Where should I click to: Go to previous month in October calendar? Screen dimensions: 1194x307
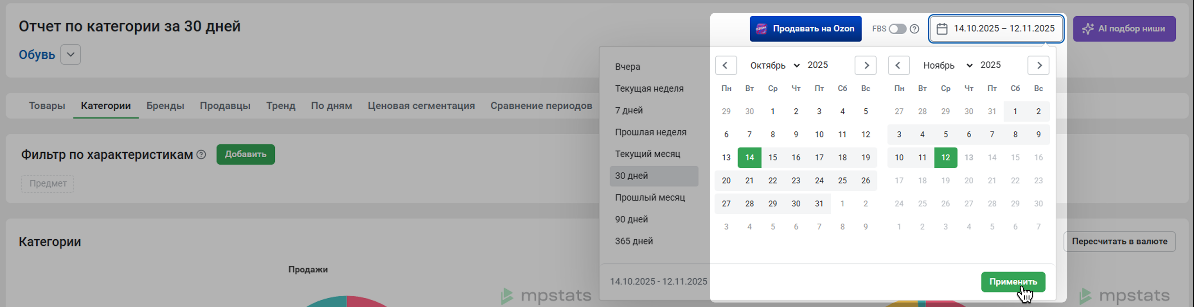click(726, 65)
